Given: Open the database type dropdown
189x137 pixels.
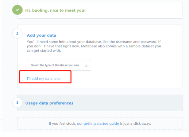Looking at the screenshot, I should click(x=59, y=65).
